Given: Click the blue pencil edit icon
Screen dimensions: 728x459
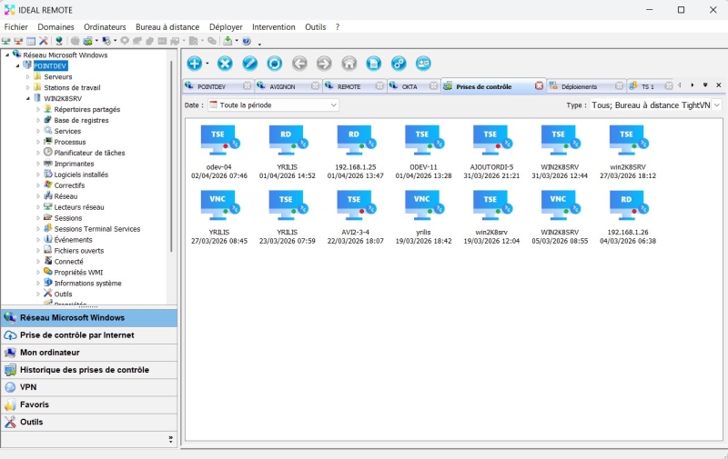Looking at the screenshot, I should coord(249,64).
